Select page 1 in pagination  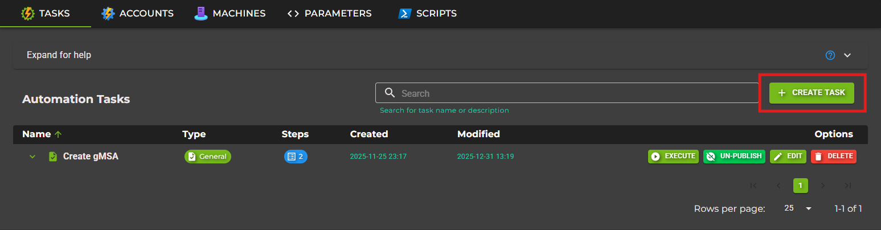coord(801,185)
